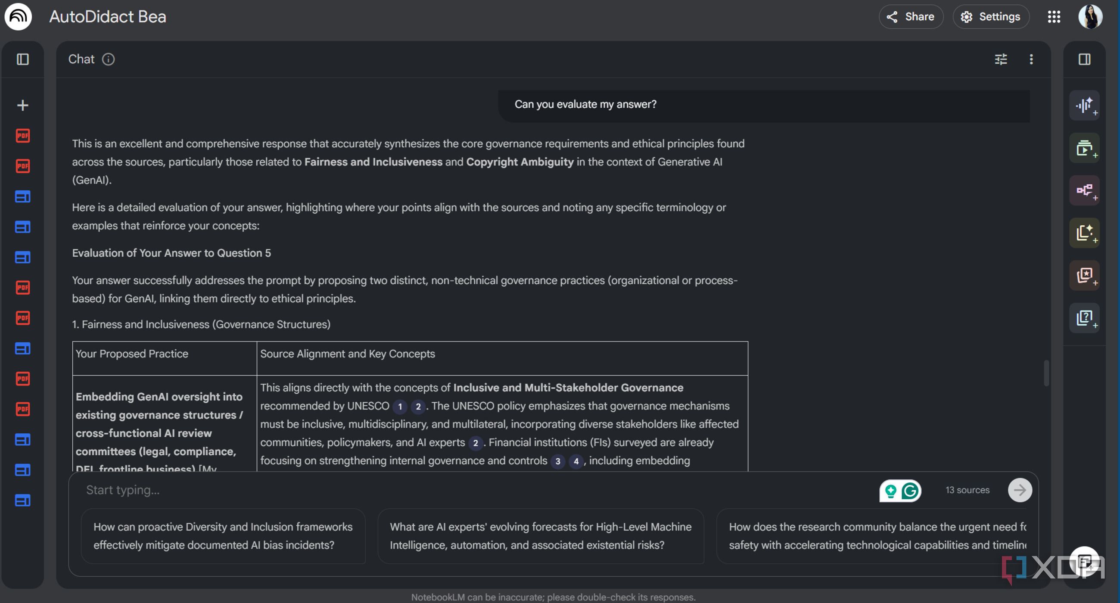Click the Grammarly icon in input
1120x603 pixels.
tap(910, 491)
